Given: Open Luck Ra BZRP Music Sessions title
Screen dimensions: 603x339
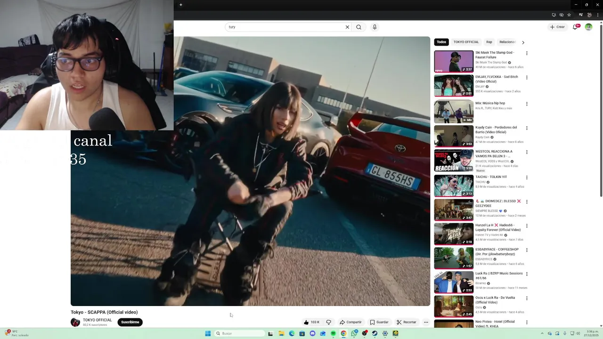Looking at the screenshot, I should [x=499, y=276].
